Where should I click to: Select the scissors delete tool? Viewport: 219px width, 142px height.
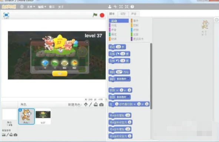115,7
